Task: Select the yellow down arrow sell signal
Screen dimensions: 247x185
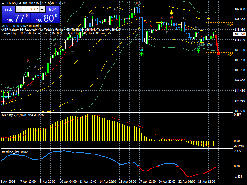Action: click(171, 13)
